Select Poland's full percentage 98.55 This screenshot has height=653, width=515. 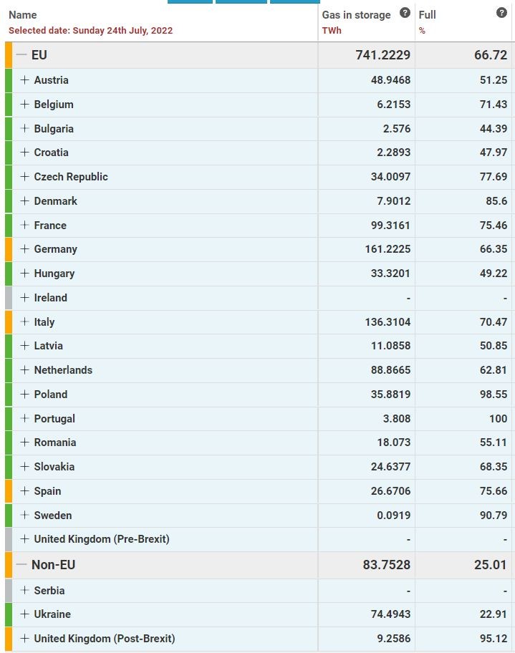click(x=494, y=395)
